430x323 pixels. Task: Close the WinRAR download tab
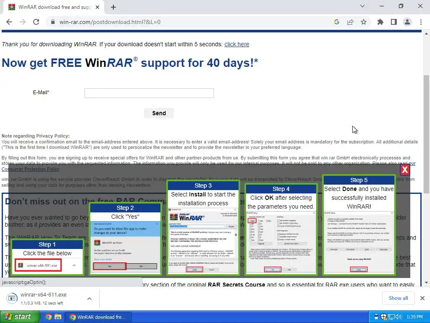(97, 7)
